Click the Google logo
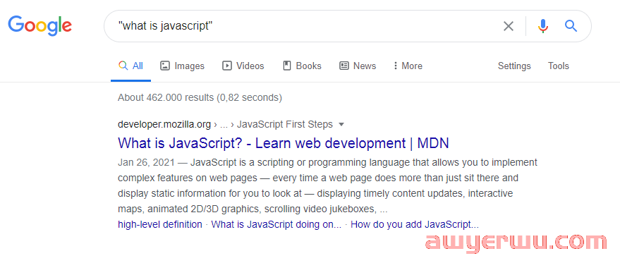Screen dimensions: 620x263 click(40, 25)
